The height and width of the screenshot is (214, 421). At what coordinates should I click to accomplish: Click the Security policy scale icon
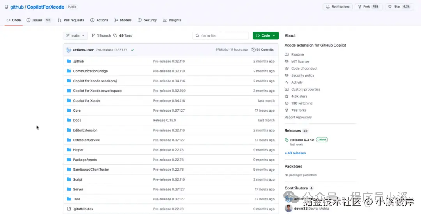(x=287, y=75)
